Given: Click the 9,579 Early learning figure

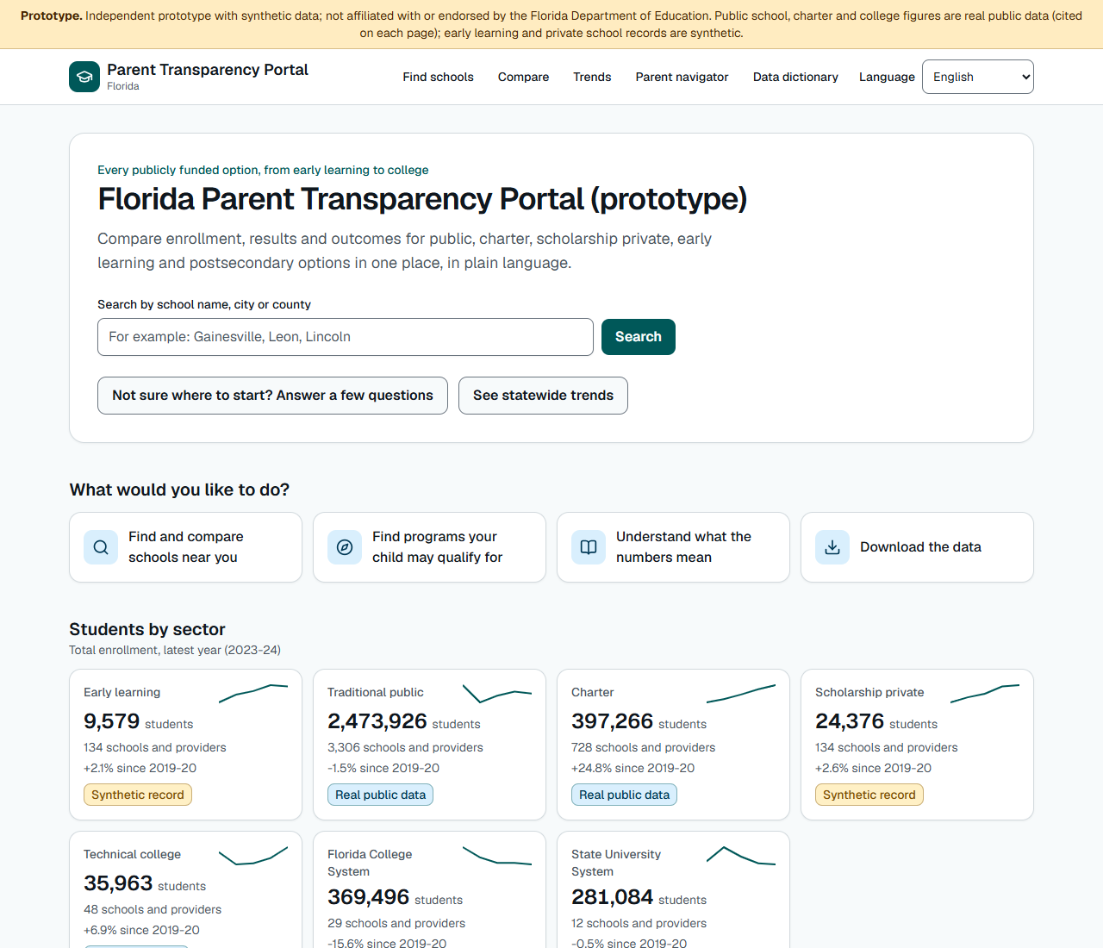Looking at the screenshot, I should click(112, 721).
